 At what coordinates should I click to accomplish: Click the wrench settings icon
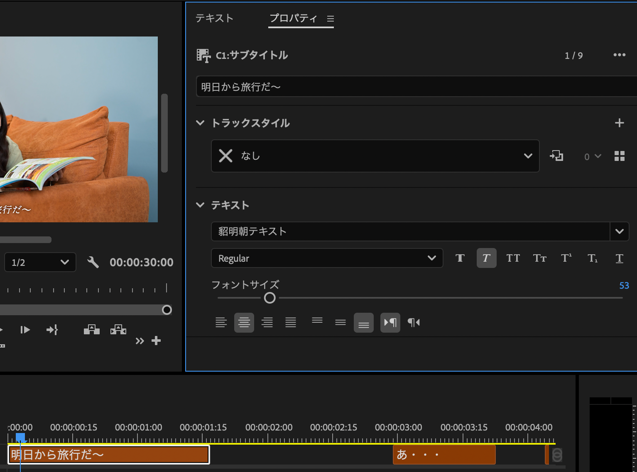tap(93, 262)
